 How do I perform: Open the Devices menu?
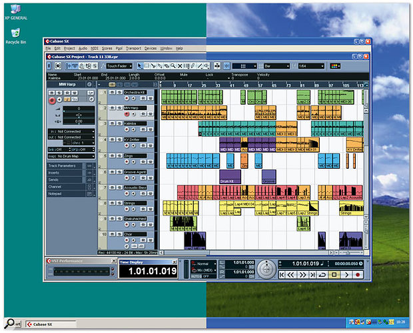151,48
